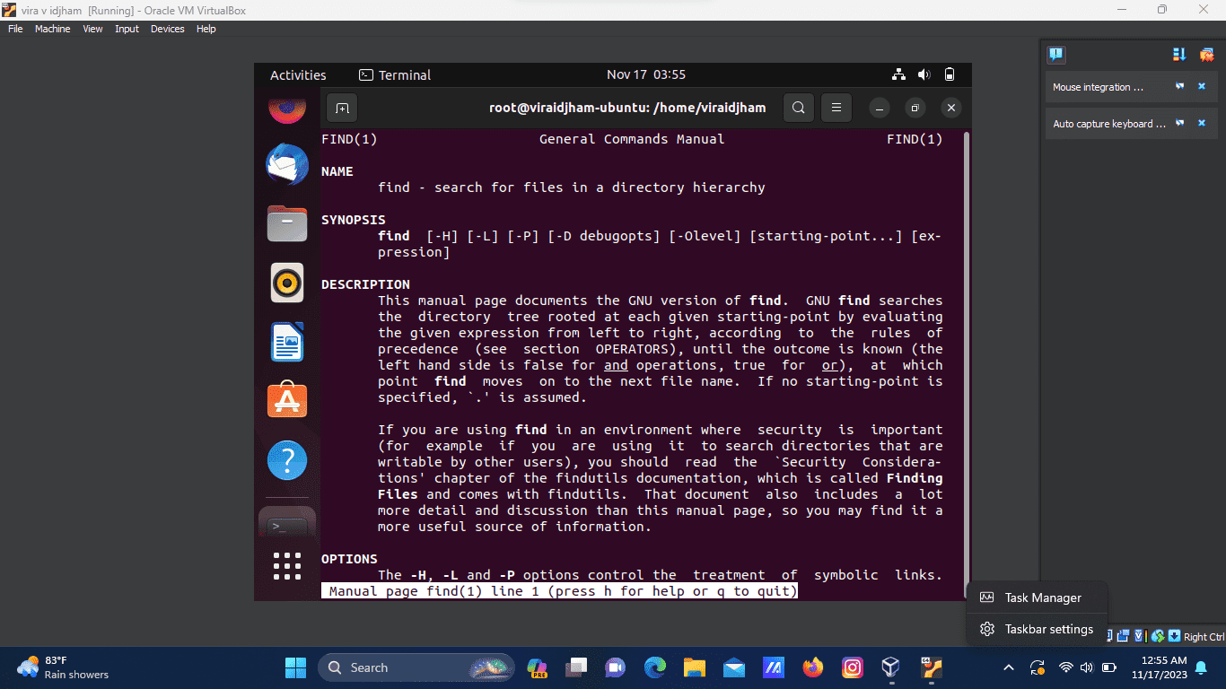Toggle VirtualBox notification center icon
Screen dimensions: 1226x689
[1056, 55]
